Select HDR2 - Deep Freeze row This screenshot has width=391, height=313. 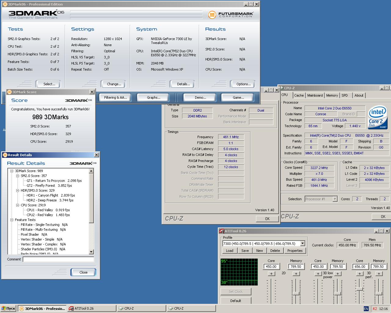tap(50, 200)
